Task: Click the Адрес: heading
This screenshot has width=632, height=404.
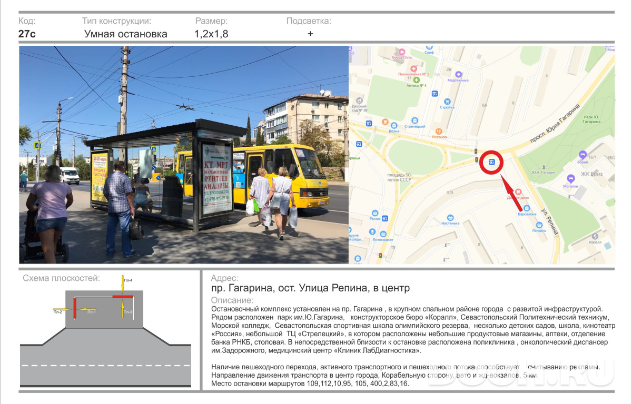Action: pyautogui.click(x=224, y=278)
